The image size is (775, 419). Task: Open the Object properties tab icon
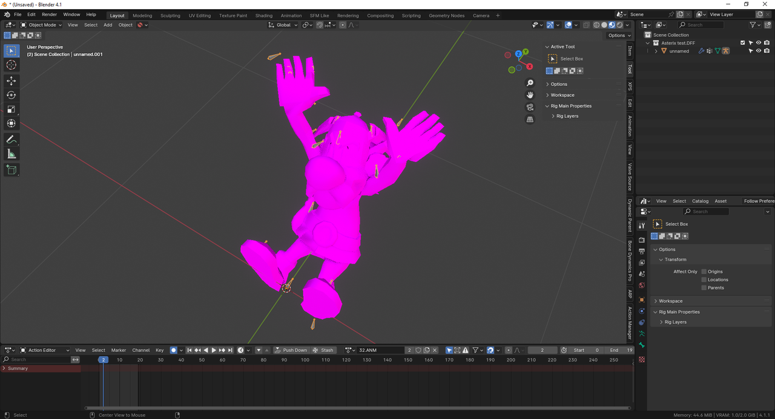[x=642, y=299]
